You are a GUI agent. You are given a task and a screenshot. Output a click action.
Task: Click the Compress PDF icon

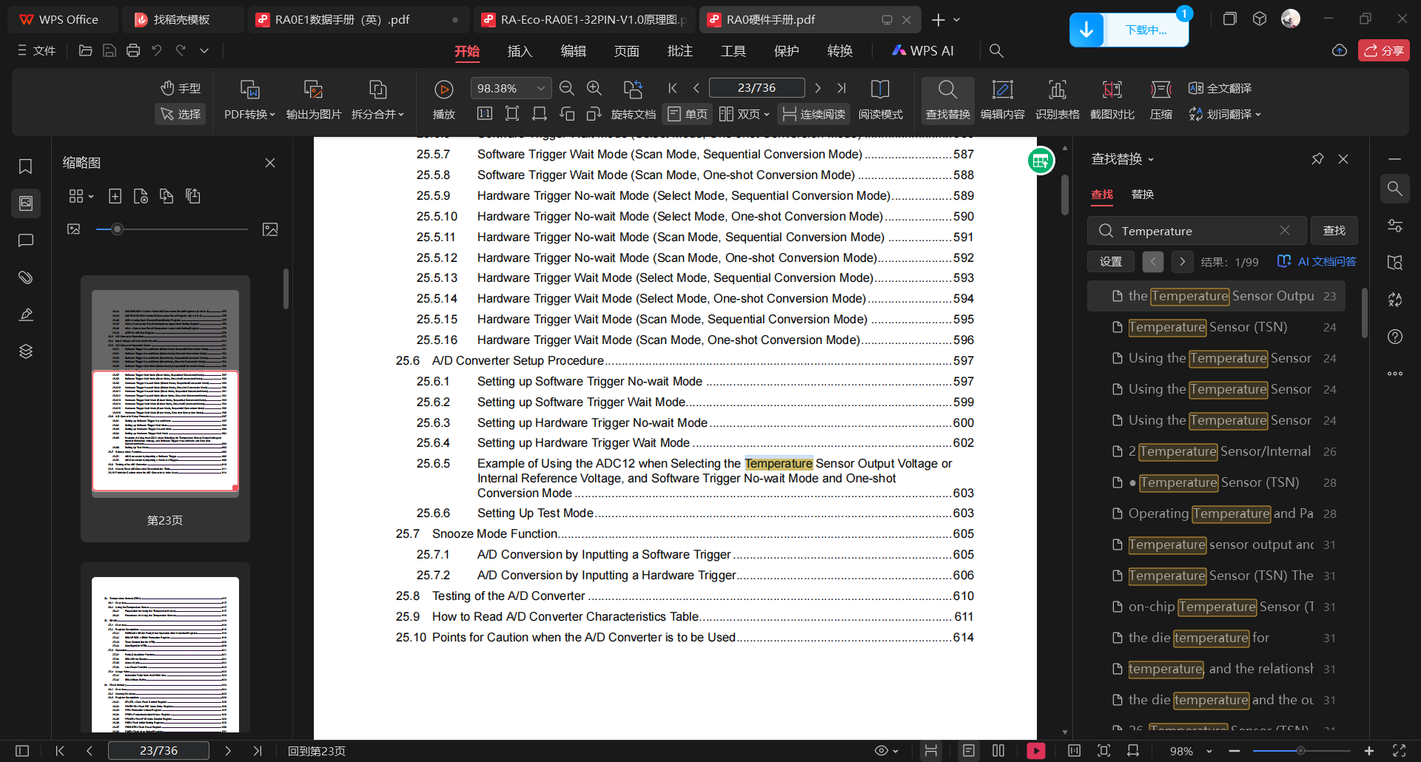(x=1160, y=99)
